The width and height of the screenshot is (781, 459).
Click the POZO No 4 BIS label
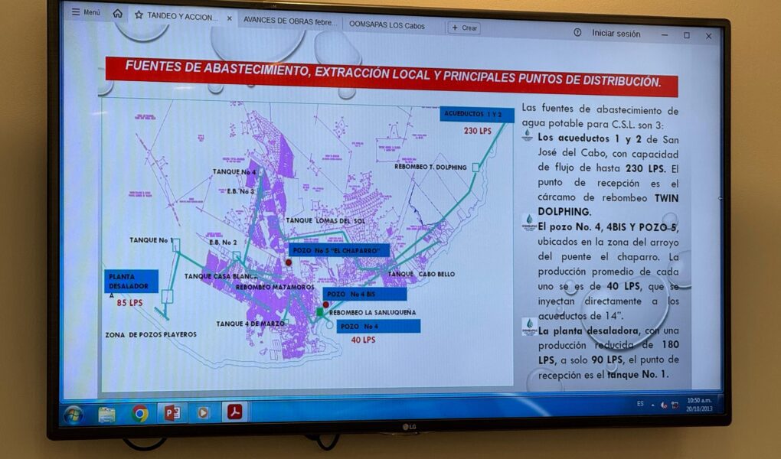click(366, 294)
